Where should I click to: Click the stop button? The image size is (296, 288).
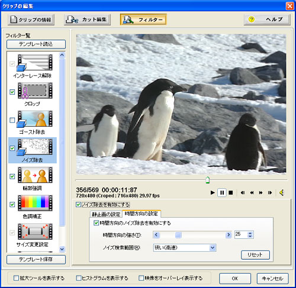(x=231, y=193)
